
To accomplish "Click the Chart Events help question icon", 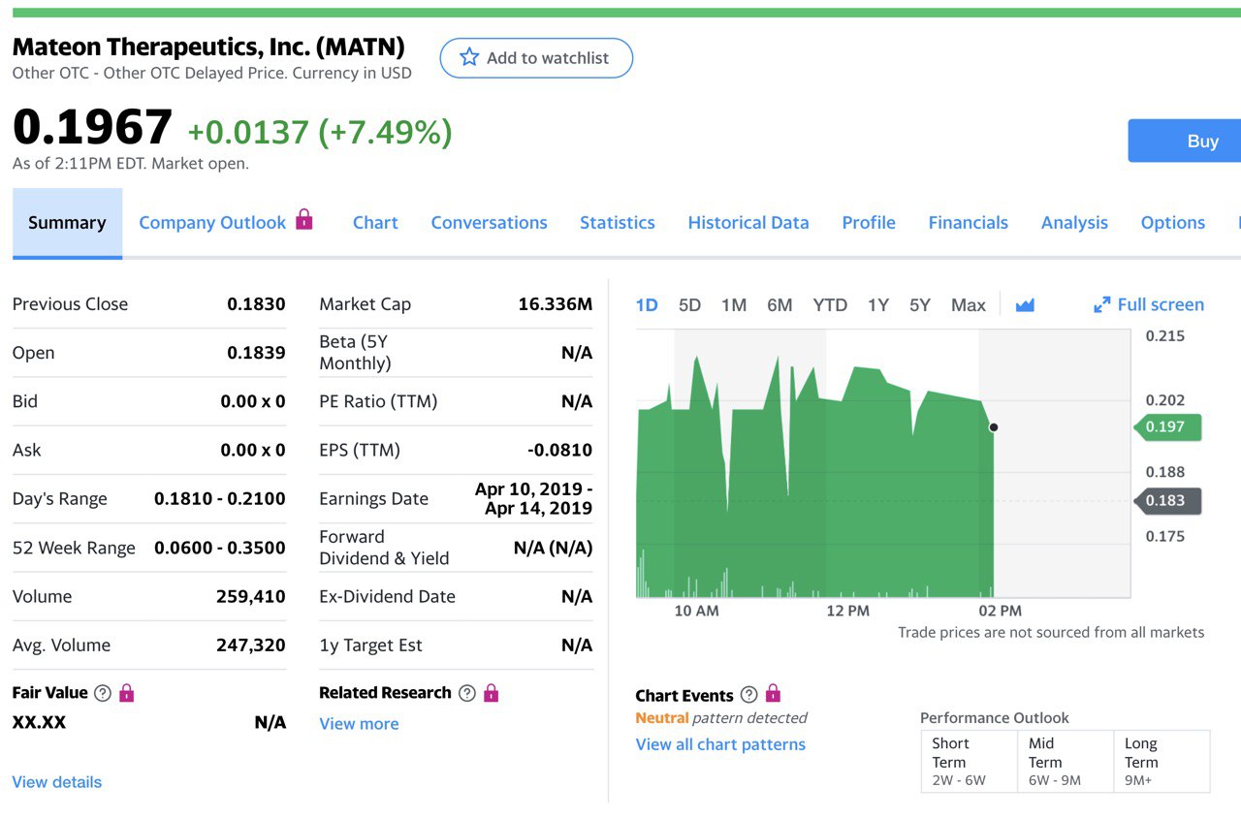I will 748,695.
